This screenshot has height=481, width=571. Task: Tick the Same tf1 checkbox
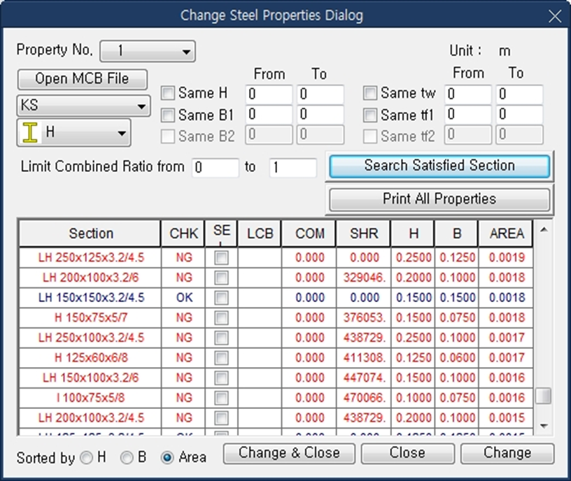pyautogui.click(x=370, y=115)
